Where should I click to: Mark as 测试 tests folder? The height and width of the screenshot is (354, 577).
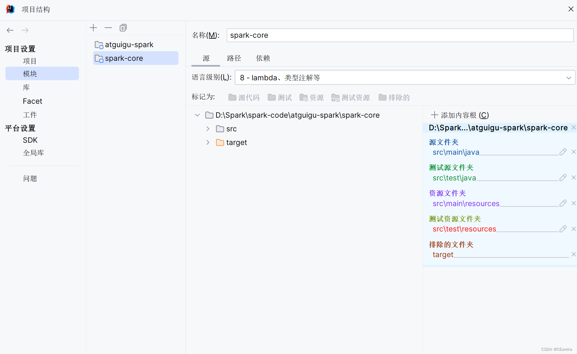(x=280, y=98)
